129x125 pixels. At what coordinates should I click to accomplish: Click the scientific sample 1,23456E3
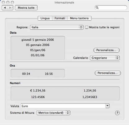90,97
